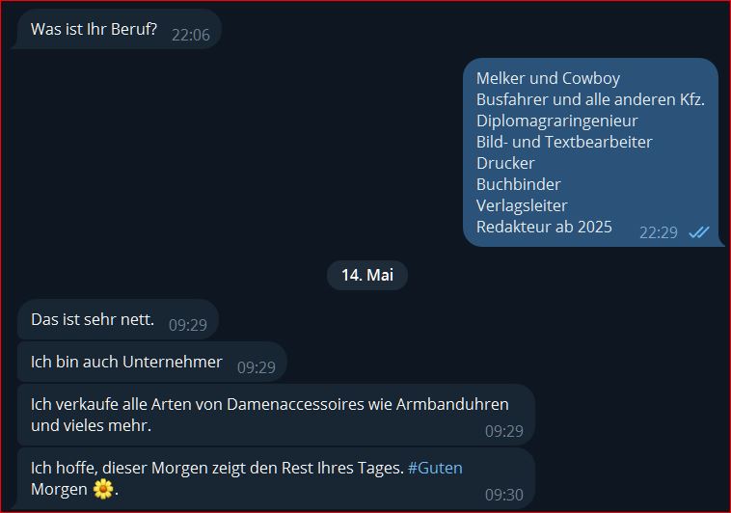Click the 09:30 timestamp on last message
Image resolution: width=731 pixels, height=513 pixels.
tap(504, 495)
